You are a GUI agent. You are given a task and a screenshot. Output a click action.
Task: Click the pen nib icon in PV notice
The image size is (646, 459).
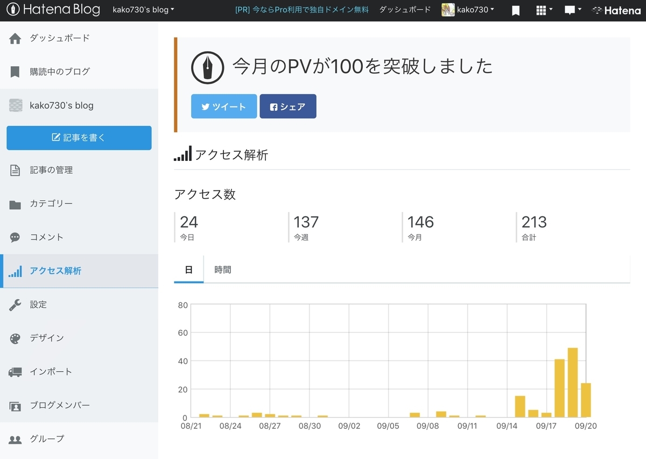point(208,68)
